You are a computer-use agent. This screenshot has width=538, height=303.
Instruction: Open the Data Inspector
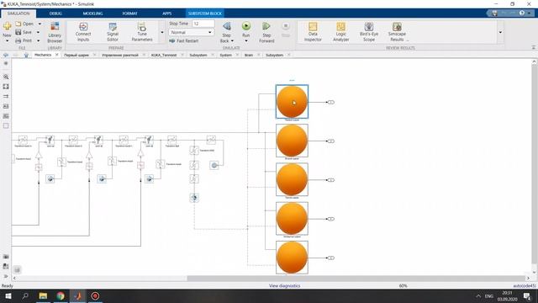(x=313, y=32)
